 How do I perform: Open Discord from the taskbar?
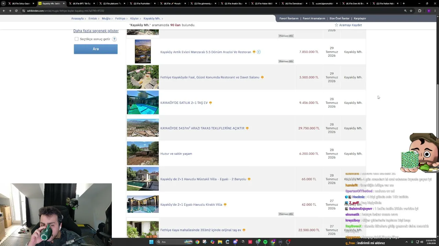point(235,242)
